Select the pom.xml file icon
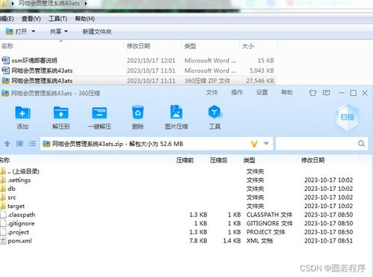Screen dimensions: 373x277 [3, 241]
